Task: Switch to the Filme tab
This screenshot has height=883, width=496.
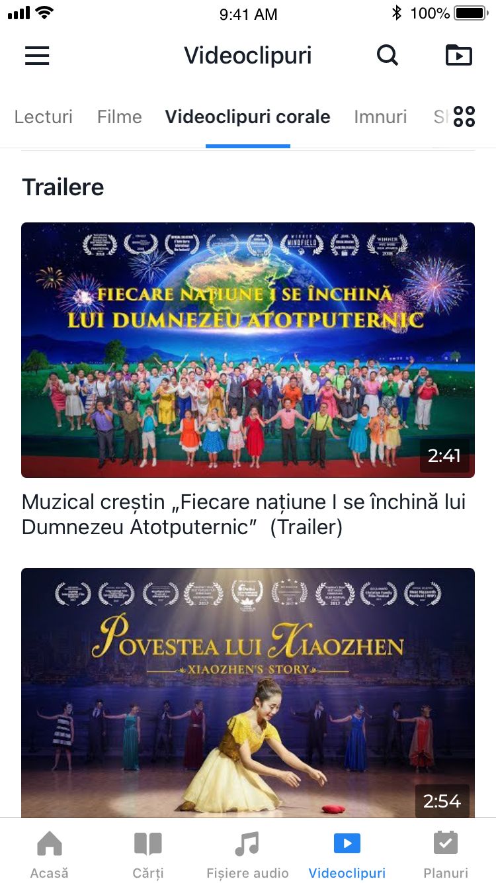Action: (x=120, y=117)
